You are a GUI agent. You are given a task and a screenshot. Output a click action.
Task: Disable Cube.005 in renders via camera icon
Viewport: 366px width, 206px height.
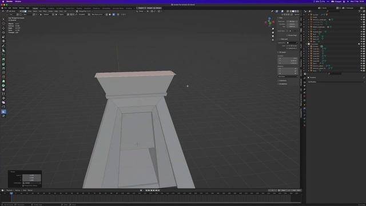coord(364,58)
